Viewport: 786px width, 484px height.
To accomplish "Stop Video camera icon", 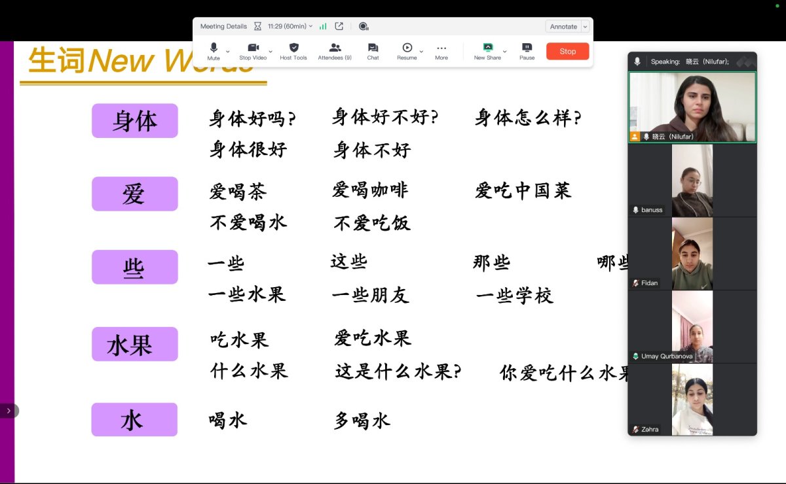I will point(253,48).
